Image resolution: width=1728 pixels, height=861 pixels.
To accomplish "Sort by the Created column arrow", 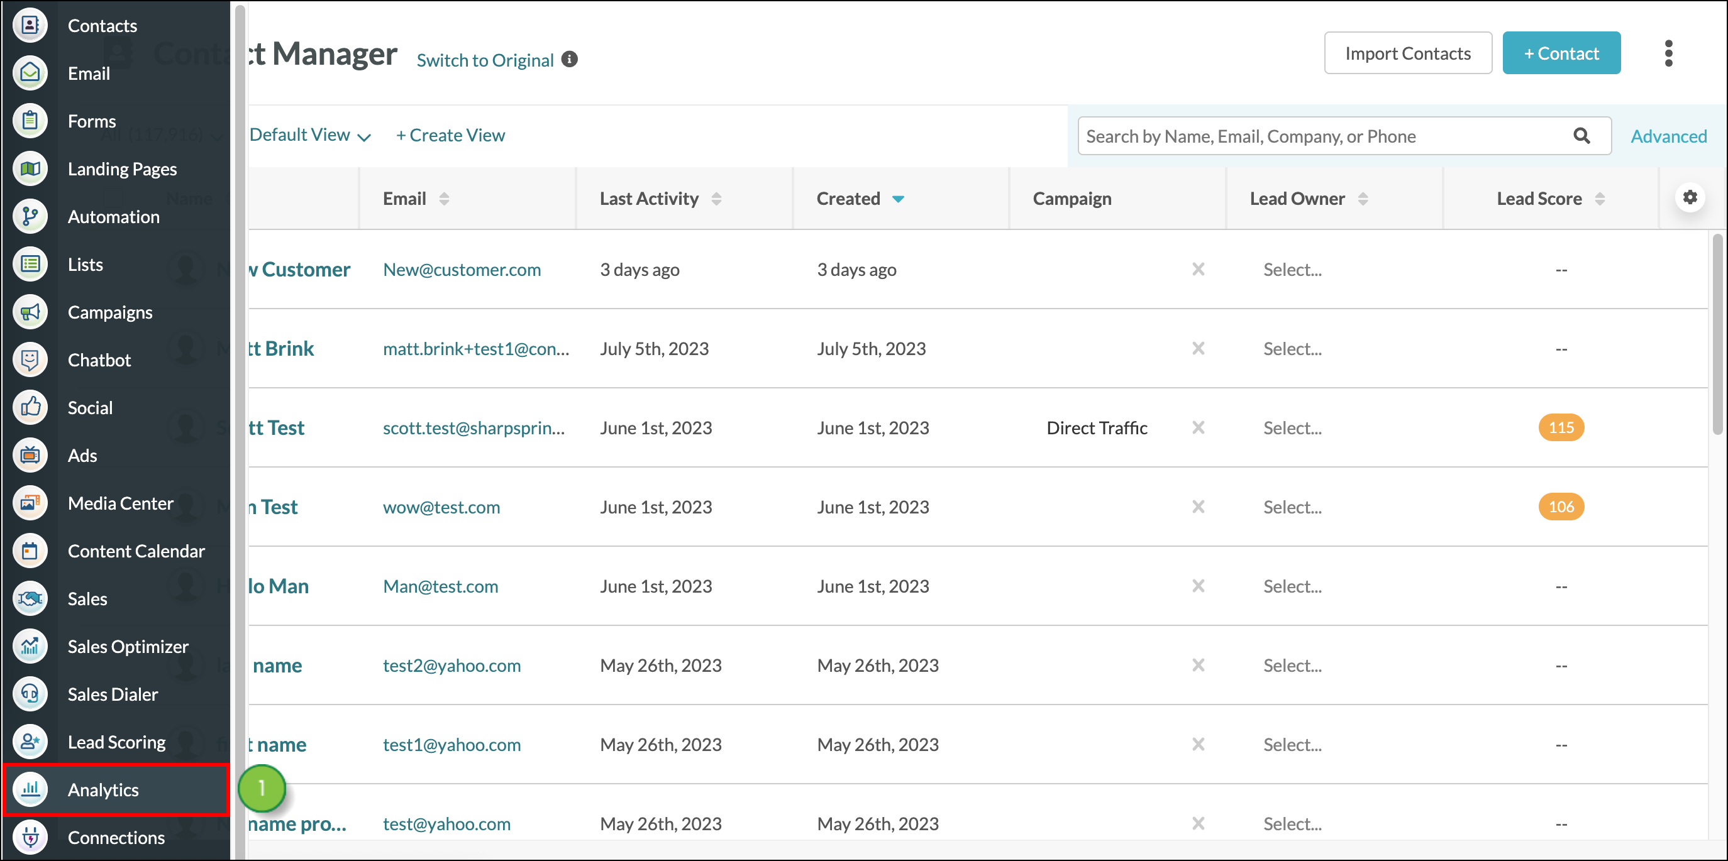I will (x=898, y=199).
